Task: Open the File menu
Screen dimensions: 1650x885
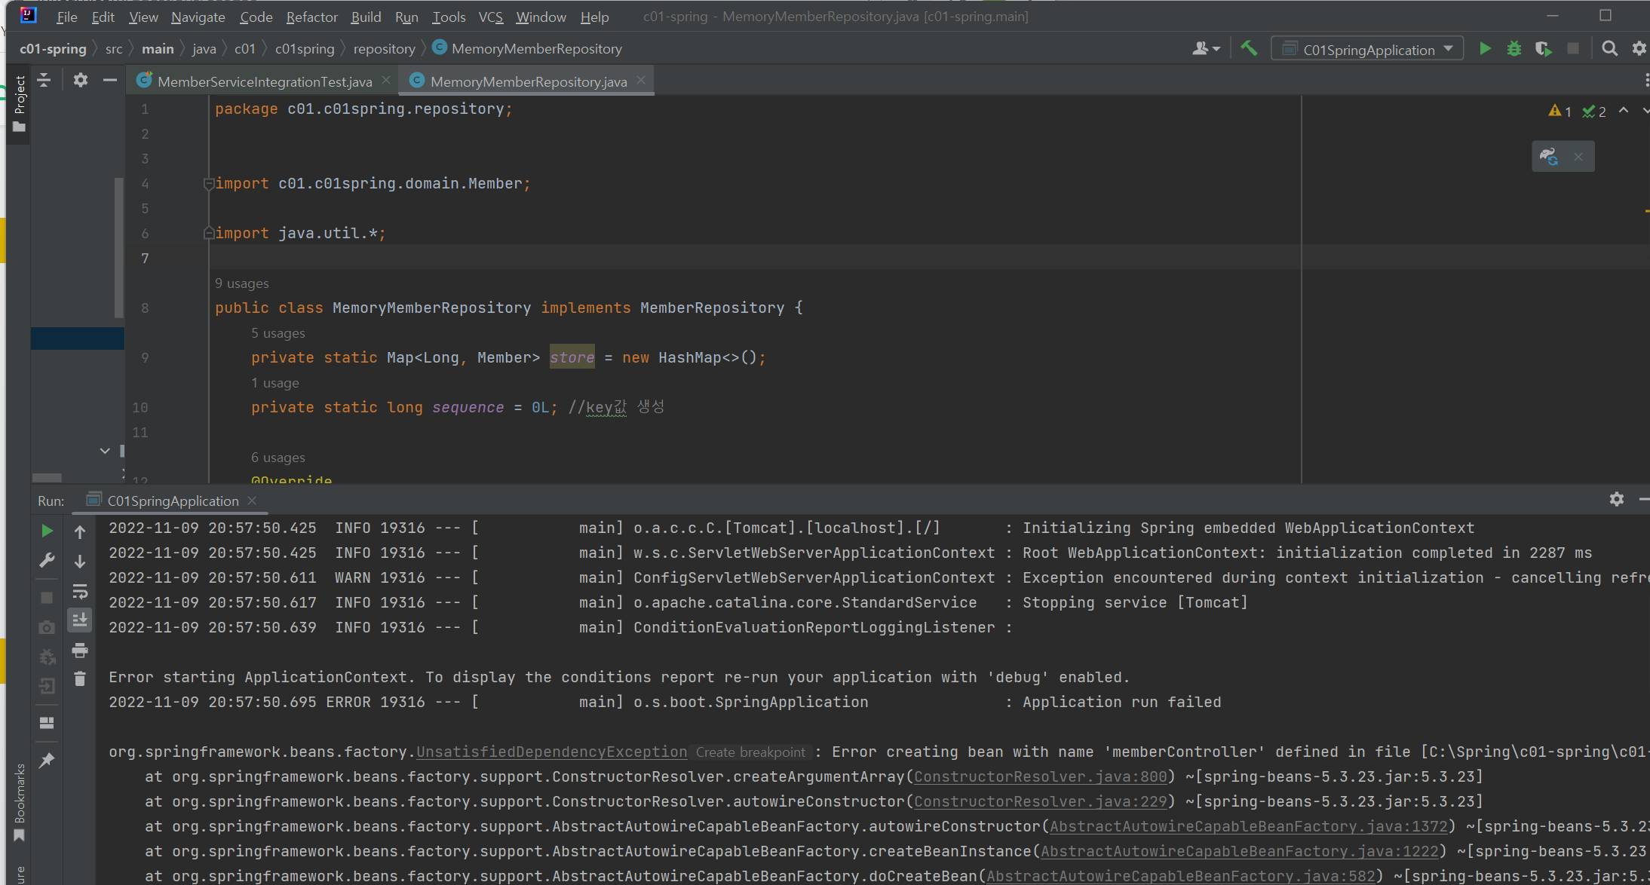Action: [66, 17]
